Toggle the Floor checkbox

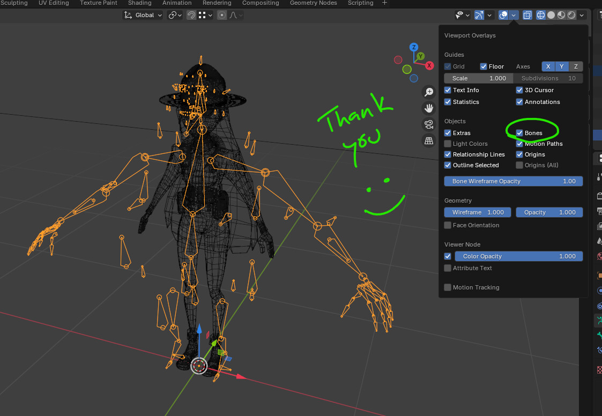point(484,66)
